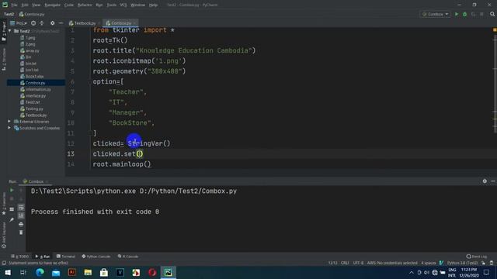This screenshot has height=279, width=497.
Task: Select Test2.txt in project tree
Action: pyautogui.click(x=33, y=102)
